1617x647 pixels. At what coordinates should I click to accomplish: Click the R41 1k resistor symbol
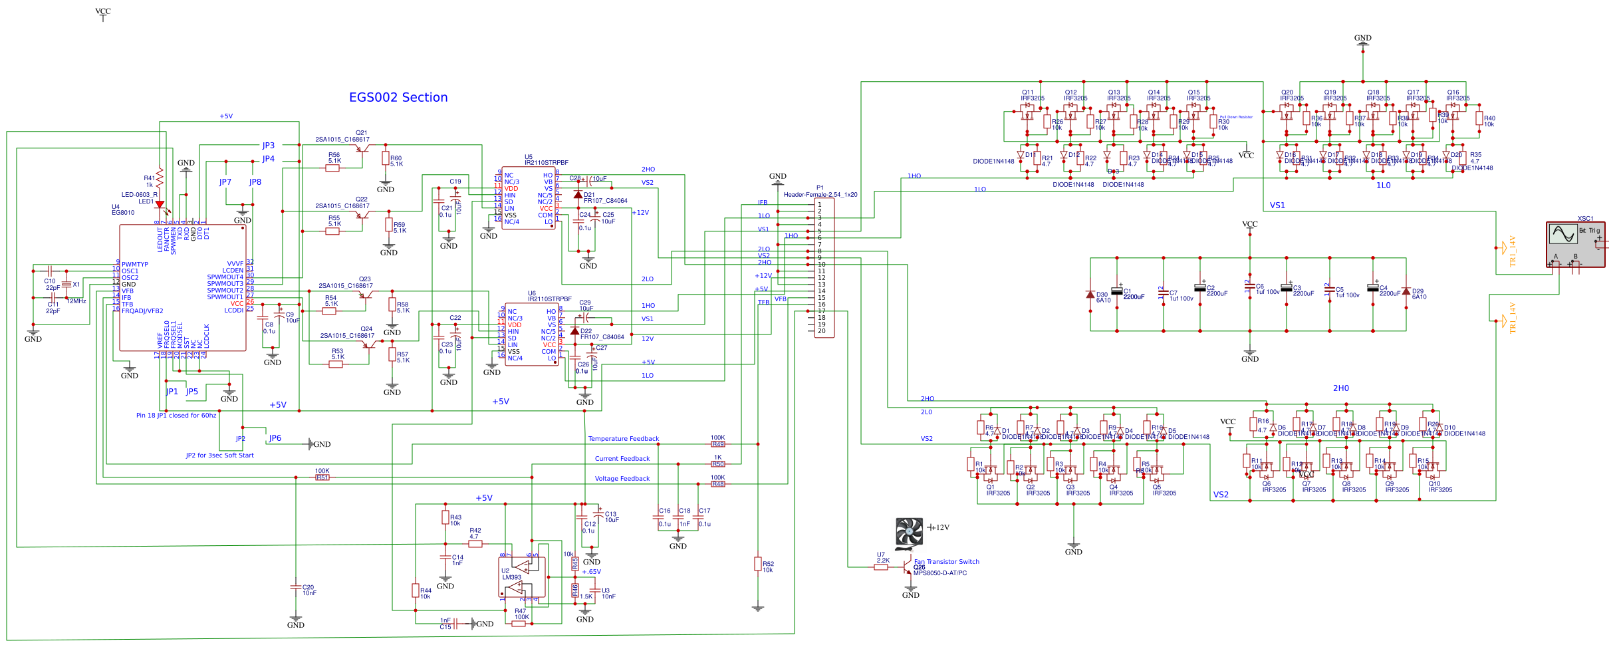(x=160, y=178)
